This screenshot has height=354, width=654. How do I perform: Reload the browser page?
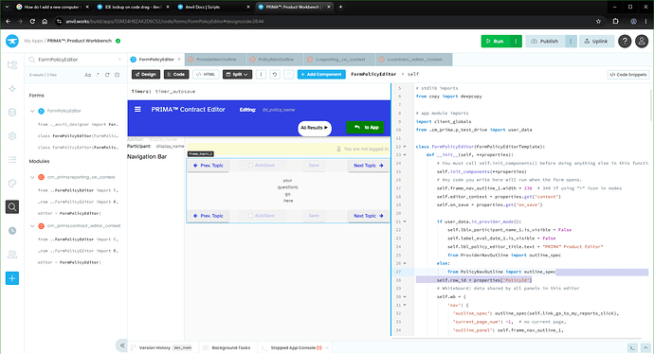click(x=32, y=21)
